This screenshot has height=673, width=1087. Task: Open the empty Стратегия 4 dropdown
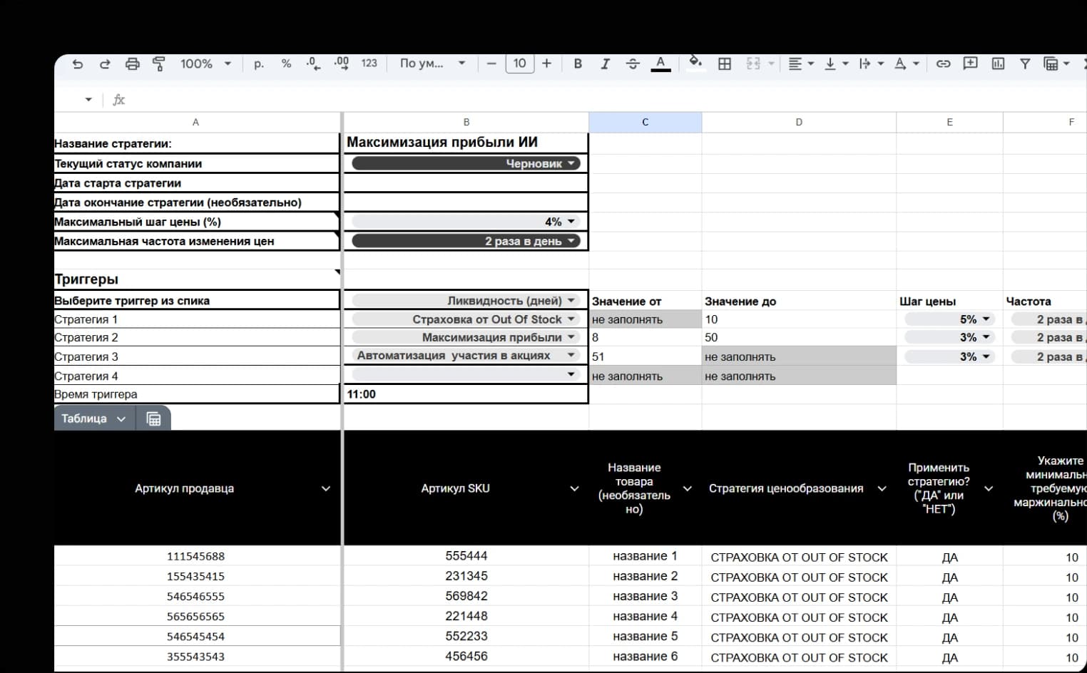coord(466,374)
